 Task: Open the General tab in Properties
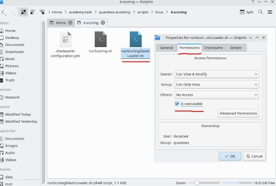(x=166, y=47)
